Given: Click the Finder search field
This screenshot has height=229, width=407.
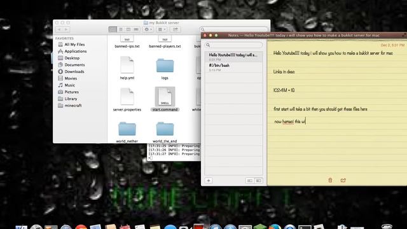Looking at the screenshot, I should (233, 29).
